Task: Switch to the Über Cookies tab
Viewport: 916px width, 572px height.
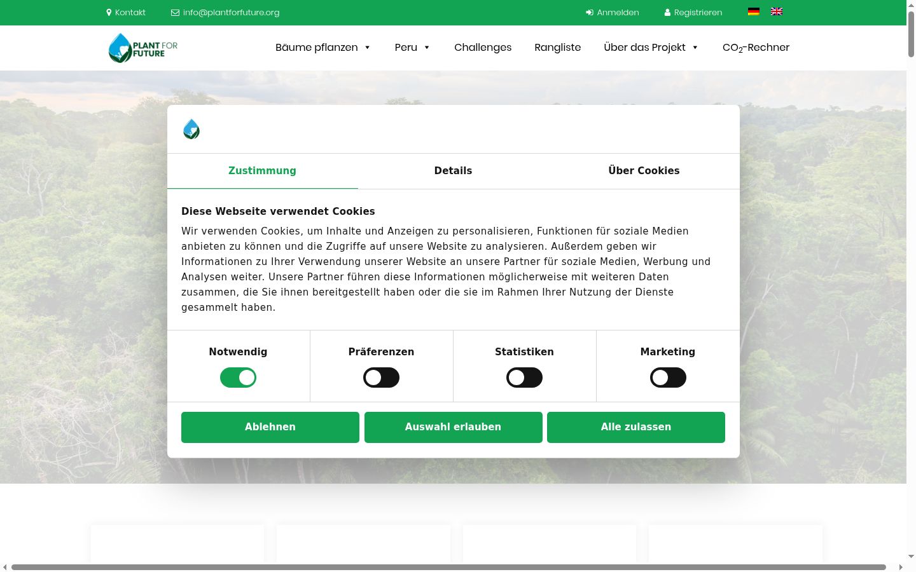Action: tap(644, 171)
